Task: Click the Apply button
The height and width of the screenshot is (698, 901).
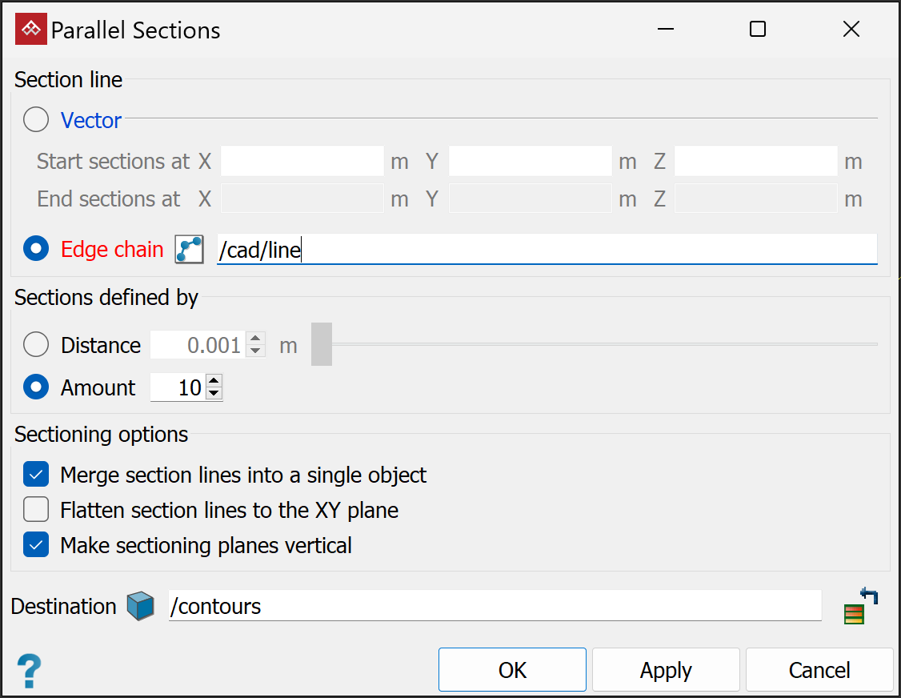Action: click(x=666, y=670)
